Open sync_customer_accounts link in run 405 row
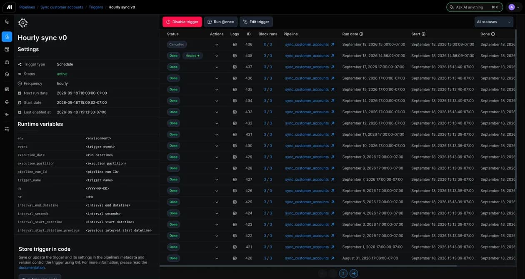 [x=307, y=56]
